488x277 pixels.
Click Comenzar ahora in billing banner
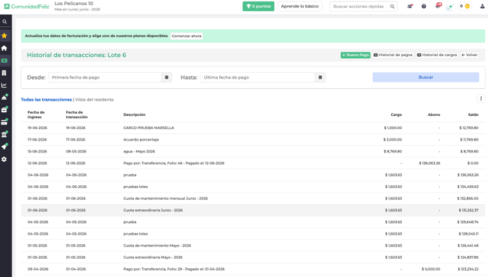click(x=186, y=36)
